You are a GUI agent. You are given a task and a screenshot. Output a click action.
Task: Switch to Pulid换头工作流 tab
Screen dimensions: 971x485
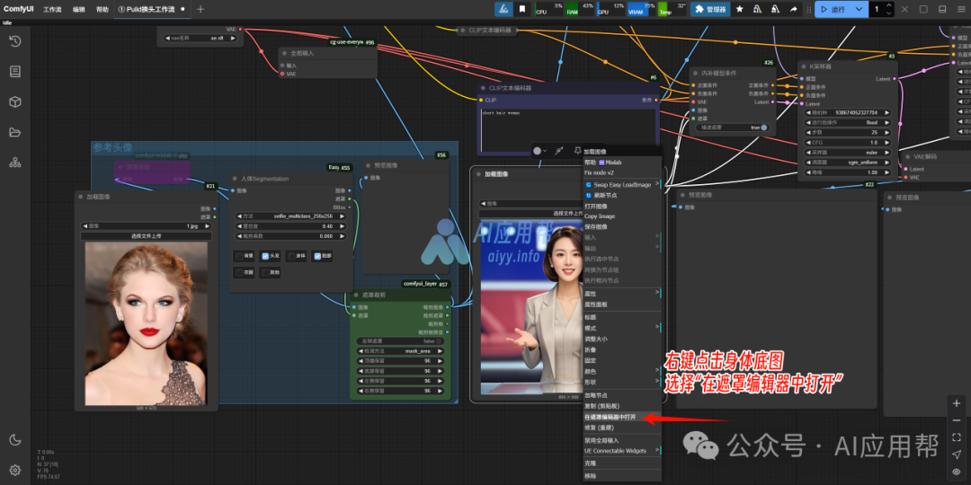point(151,9)
